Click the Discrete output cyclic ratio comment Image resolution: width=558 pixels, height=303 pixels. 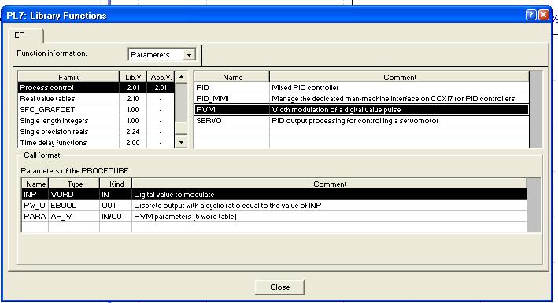coord(227,206)
